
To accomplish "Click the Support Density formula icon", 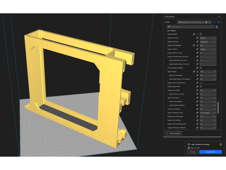I will point(197,71).
